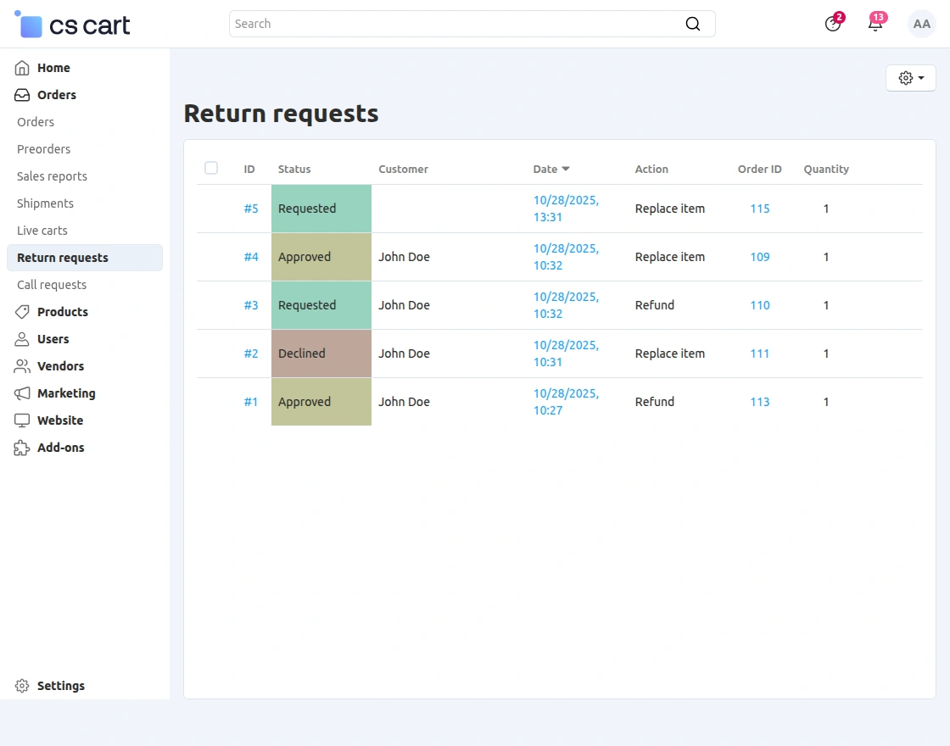Open the Orders submenu item

(35, 122)
